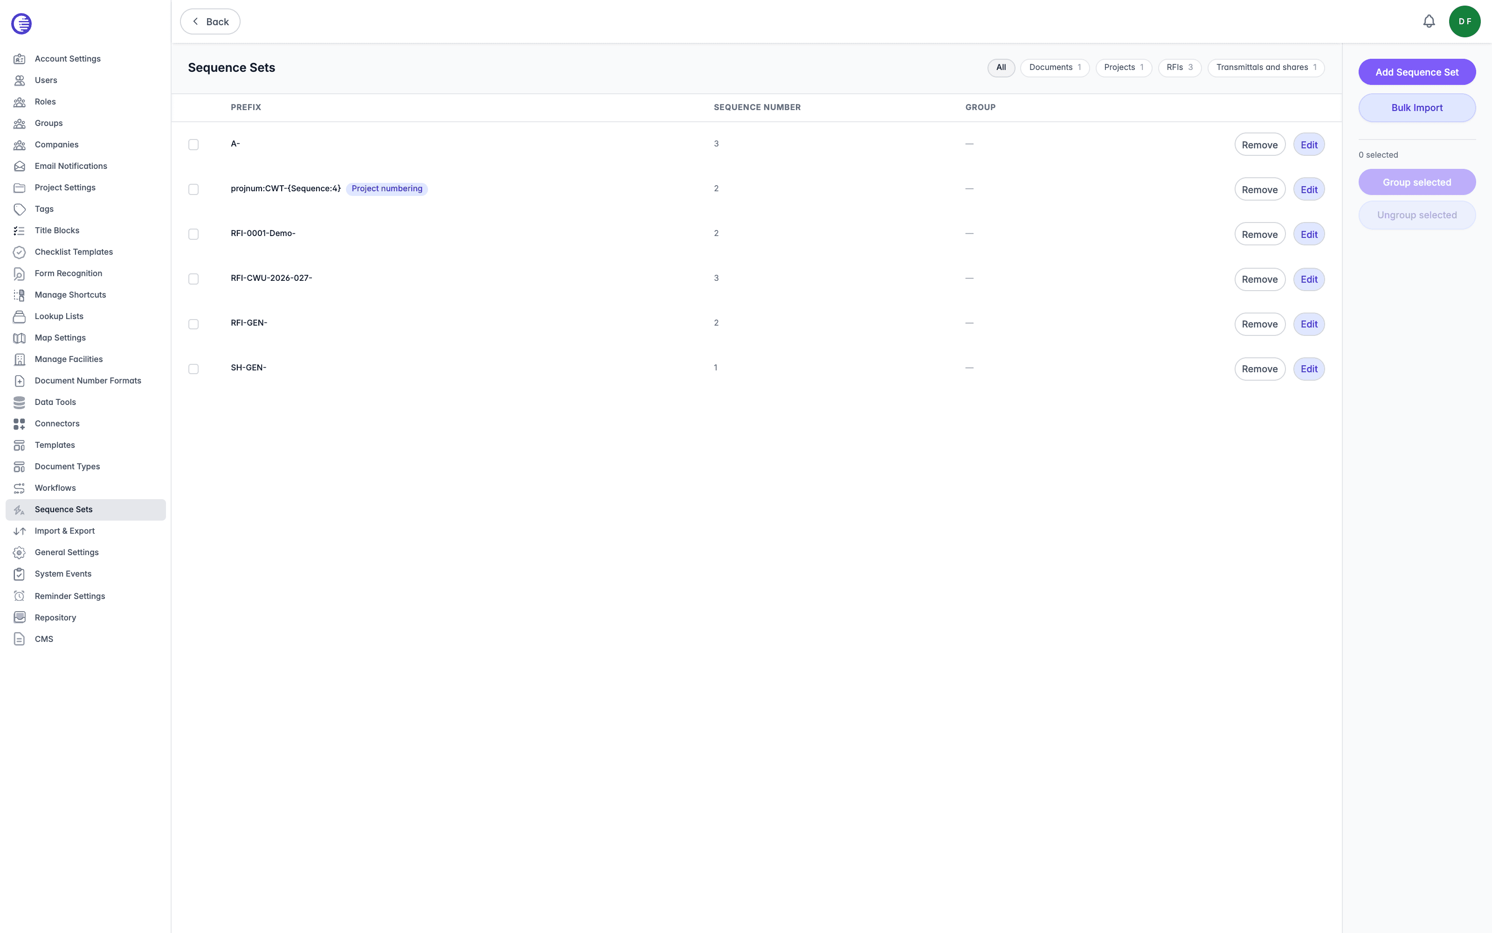Go Back to previous page

[210, 21]
